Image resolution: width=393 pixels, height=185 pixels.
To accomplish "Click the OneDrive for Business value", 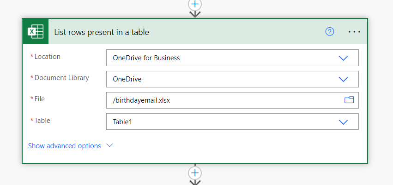I will click(x=146, y=58).
